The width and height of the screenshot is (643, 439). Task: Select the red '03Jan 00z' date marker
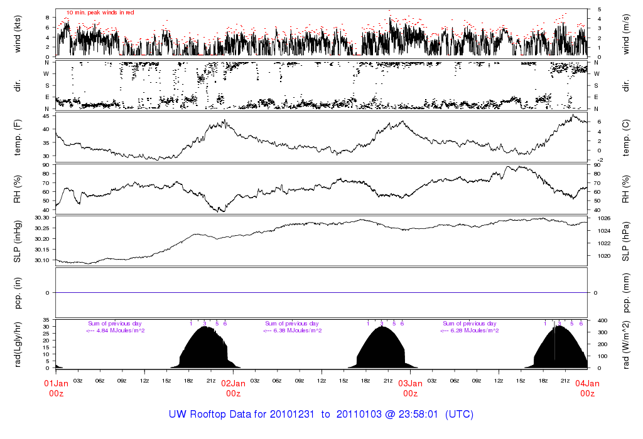point(410,388)
